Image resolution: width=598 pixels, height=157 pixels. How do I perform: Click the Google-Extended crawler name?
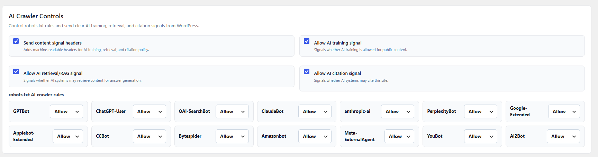[520, 111]
